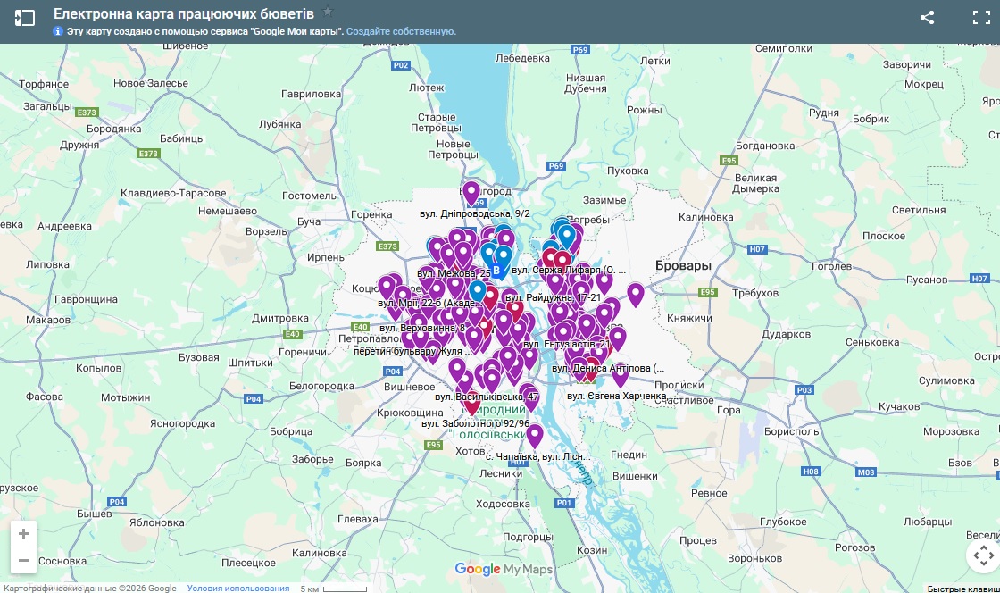The width and height of the screenshot is (1000, 593).
Task: Click the "Создайте собственную" link
Action: pos(401,31)
